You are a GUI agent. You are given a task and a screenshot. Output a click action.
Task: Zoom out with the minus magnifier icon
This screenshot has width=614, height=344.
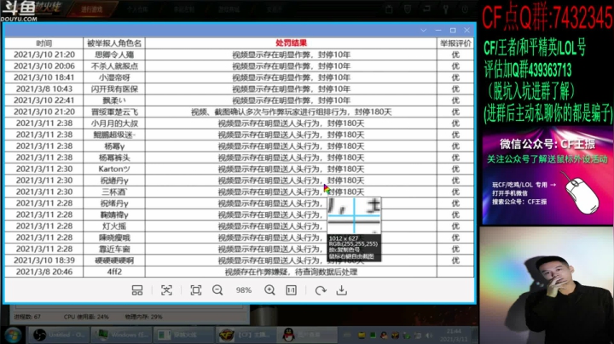(217, 290)
